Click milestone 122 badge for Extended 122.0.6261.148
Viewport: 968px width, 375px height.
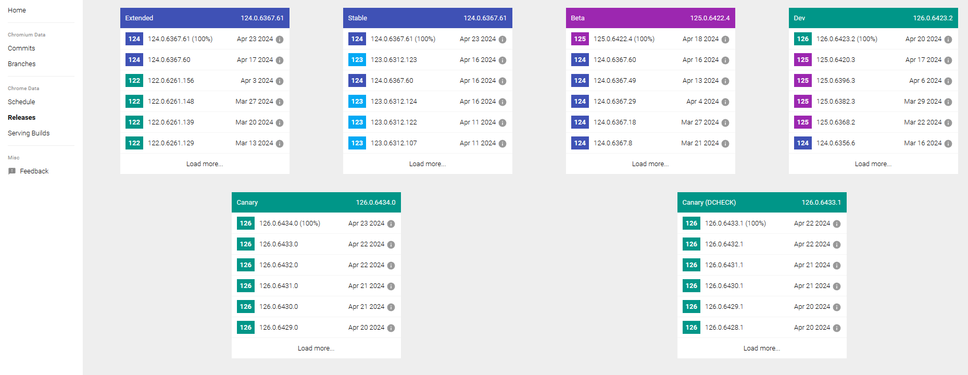(134, 102)
